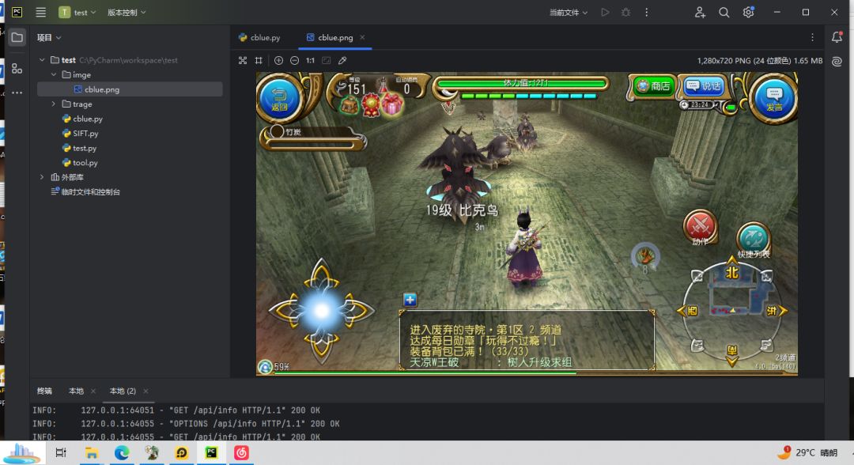Click the PyCharm logo icon
Viewport: 854px width, 465px height.
click(x=17, y=12)
